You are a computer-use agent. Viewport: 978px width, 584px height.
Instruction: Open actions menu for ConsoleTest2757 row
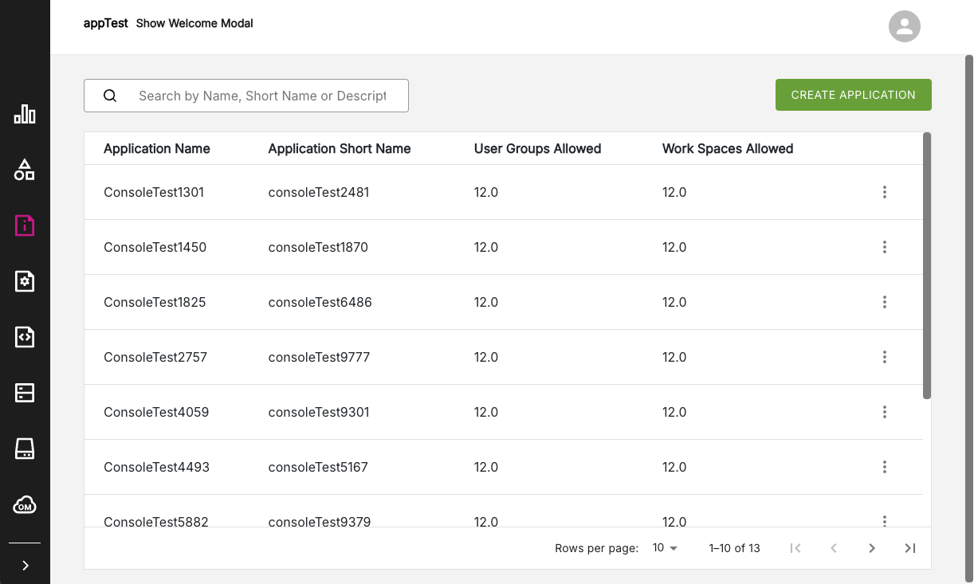coord(884,357)
